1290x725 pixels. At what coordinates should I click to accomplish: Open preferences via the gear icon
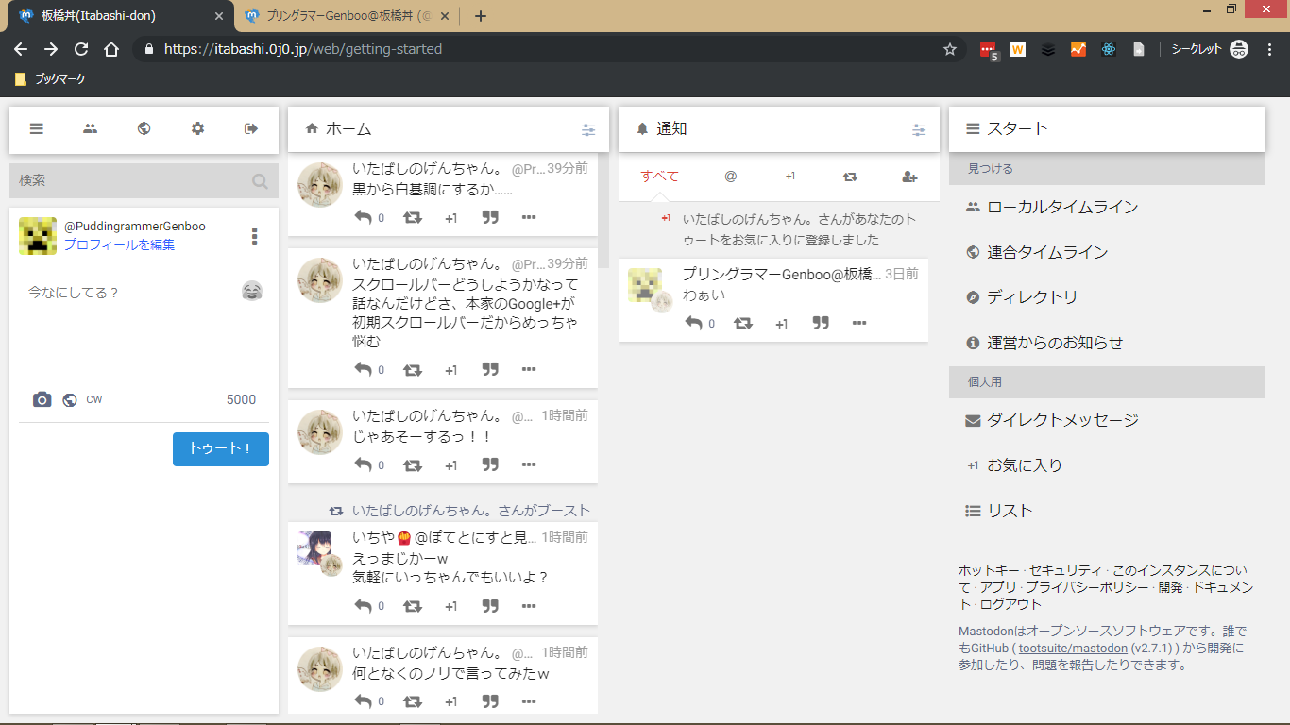(x=197, y=129)
